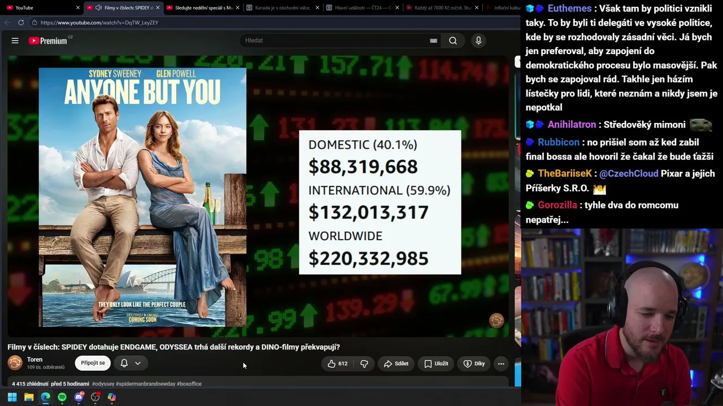Open File Explorer from the taskbar

pyautogui.click(x=29, y=397)
